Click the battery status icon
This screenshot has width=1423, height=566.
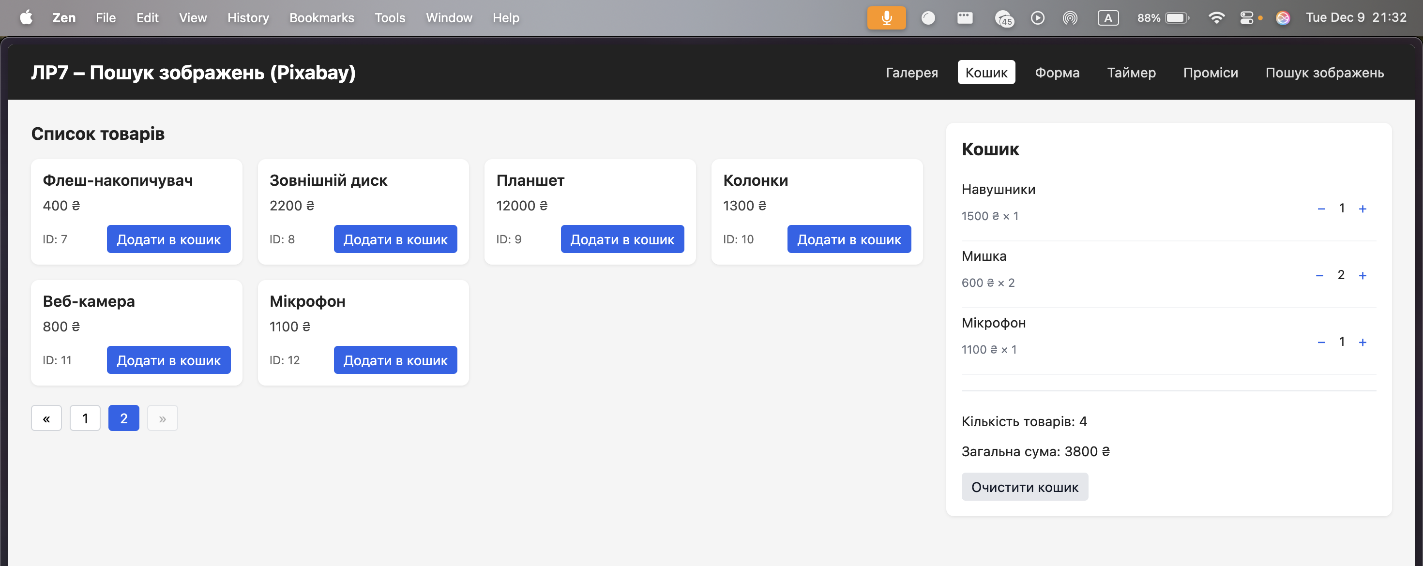pos(1176,18)
